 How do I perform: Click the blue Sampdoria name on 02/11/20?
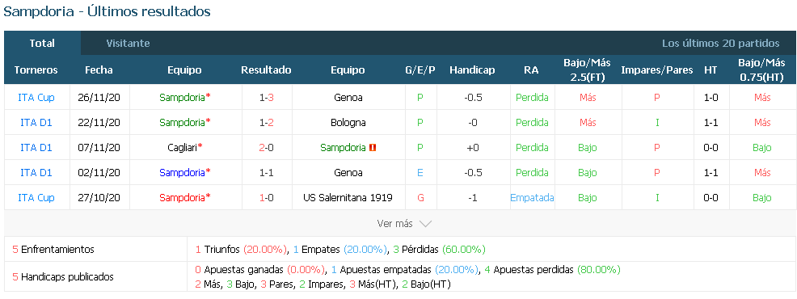pos(182,172)
